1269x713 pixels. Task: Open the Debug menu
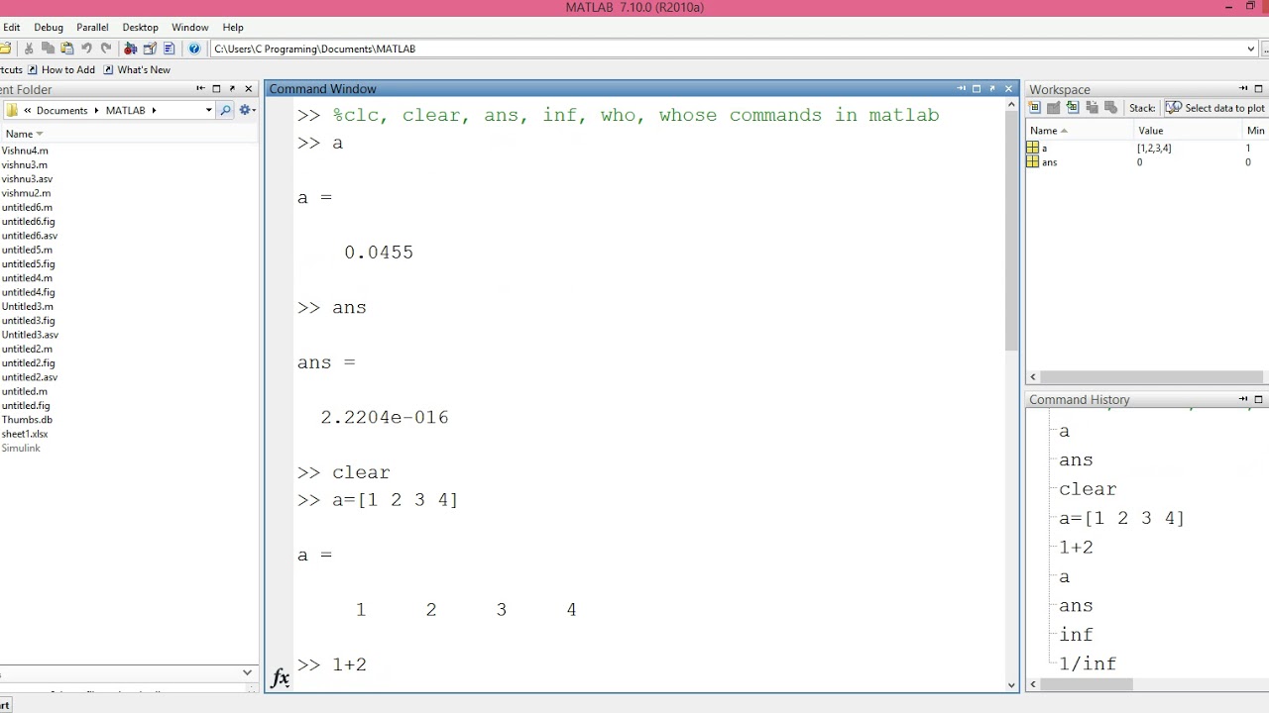(x=48, y=28)
